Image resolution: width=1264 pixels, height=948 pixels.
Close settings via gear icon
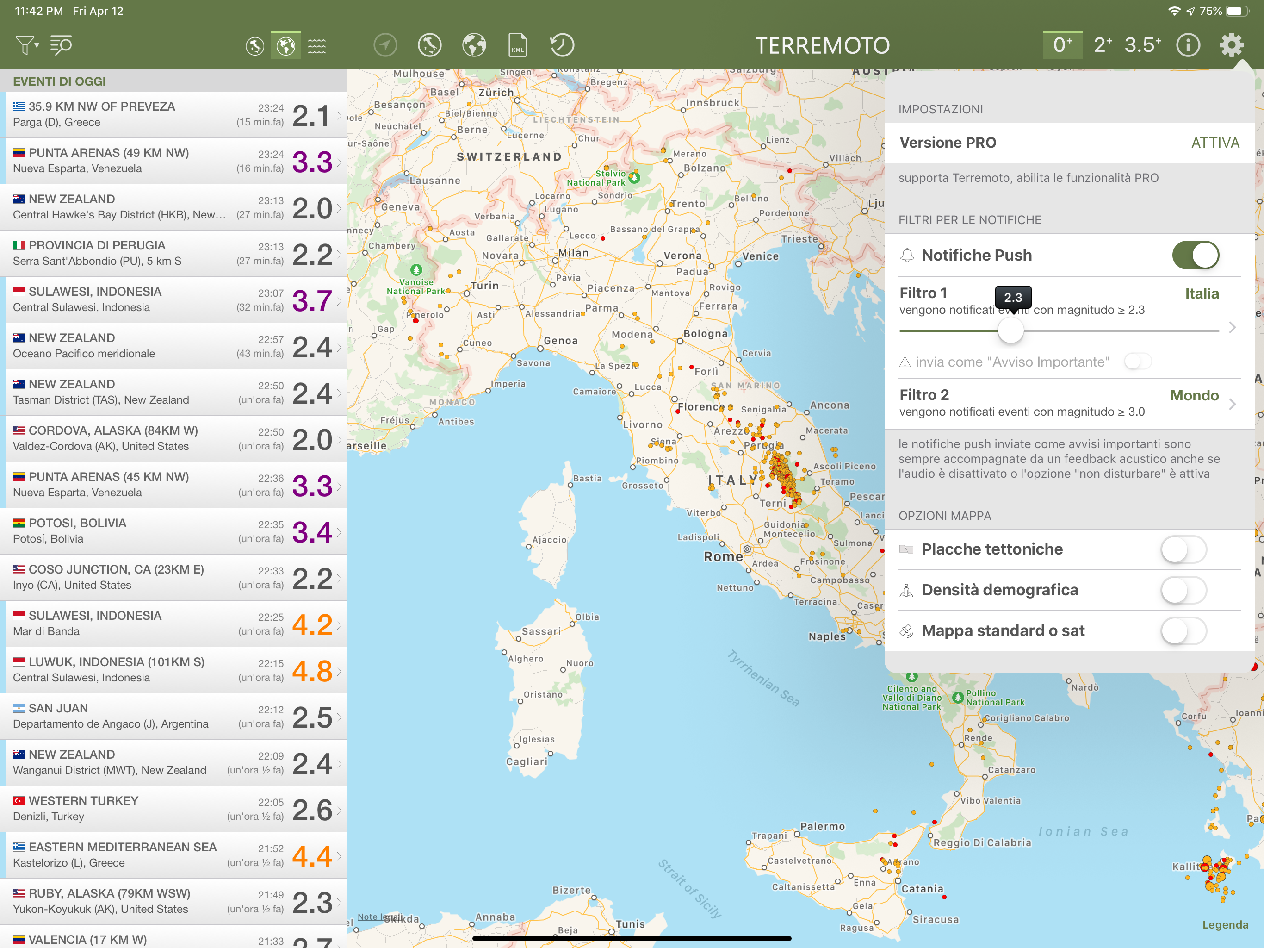click(1232, 45)
